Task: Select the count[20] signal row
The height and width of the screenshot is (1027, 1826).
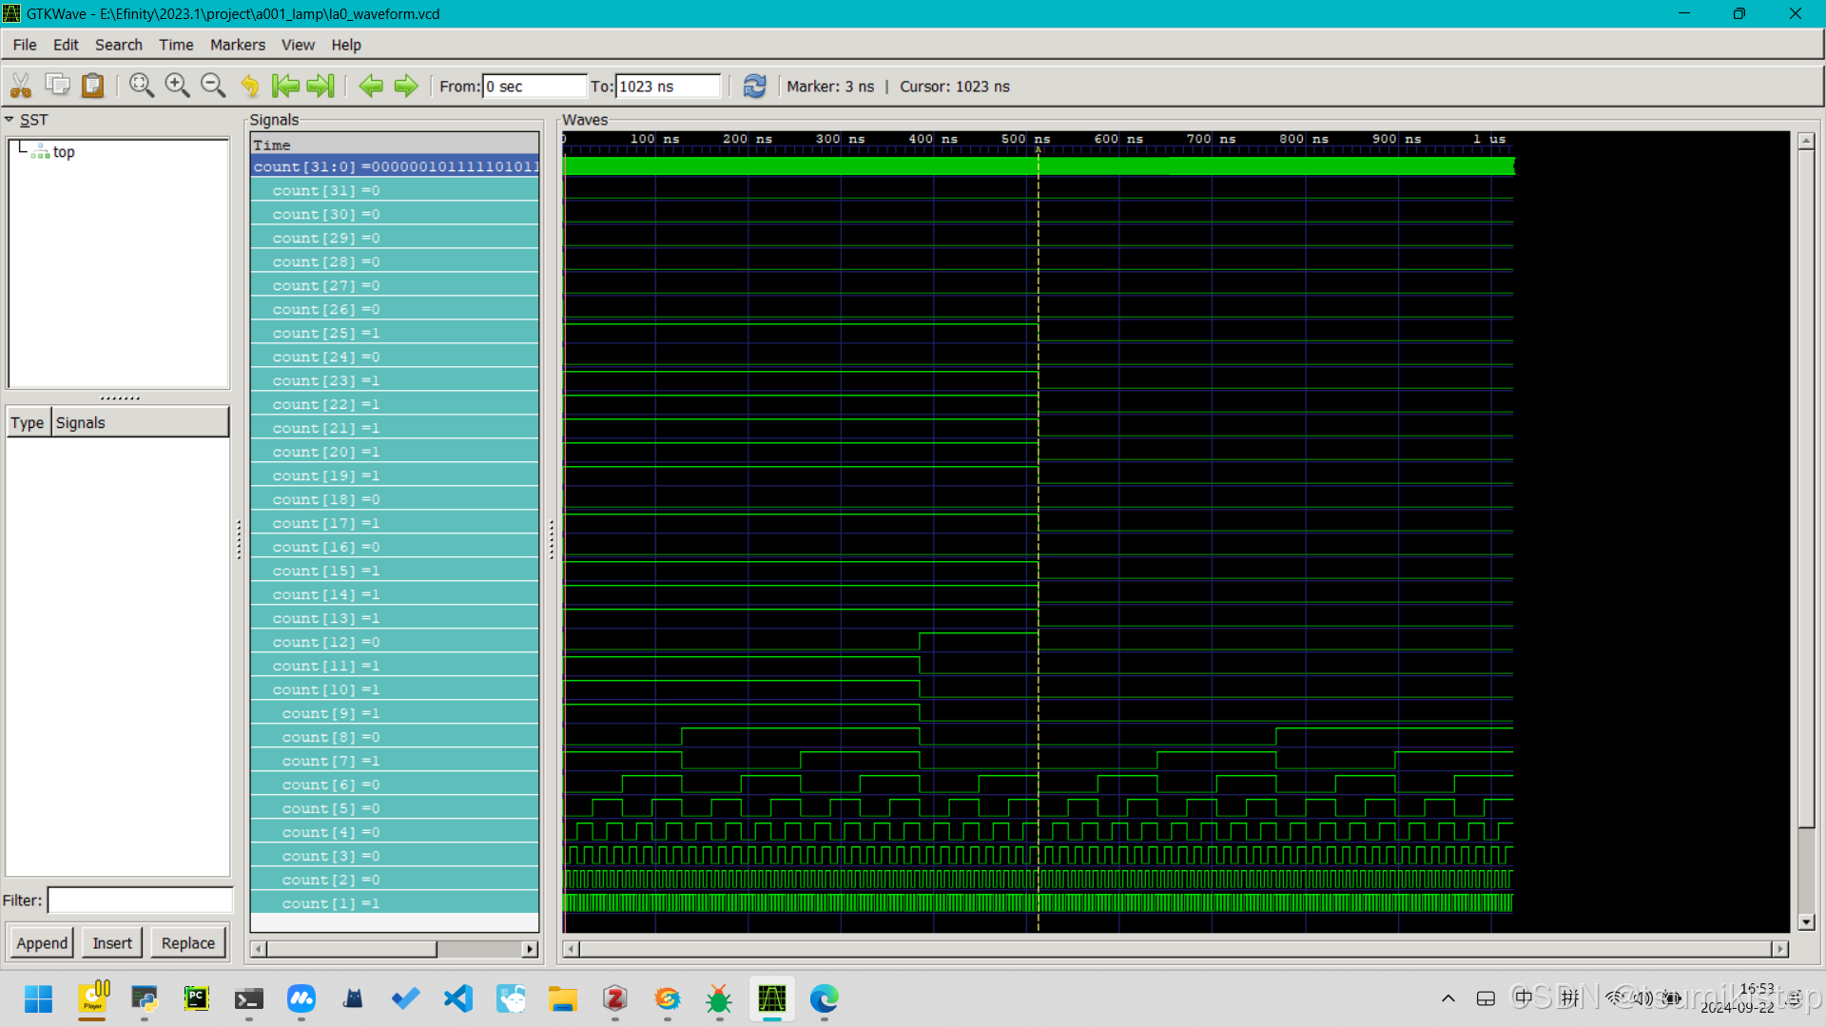Action: tap(395, 452)
